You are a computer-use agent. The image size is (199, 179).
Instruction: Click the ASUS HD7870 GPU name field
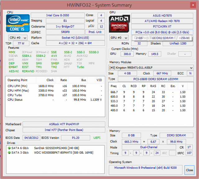point(162,16)
